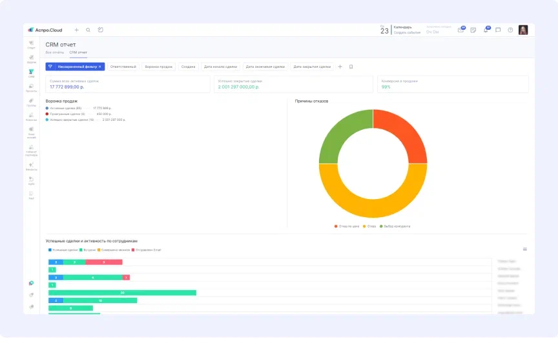Viewport: 558px width, 338px height.
Task: Open the Воронка продаж filter dropdown
Action: pos(158,67)
